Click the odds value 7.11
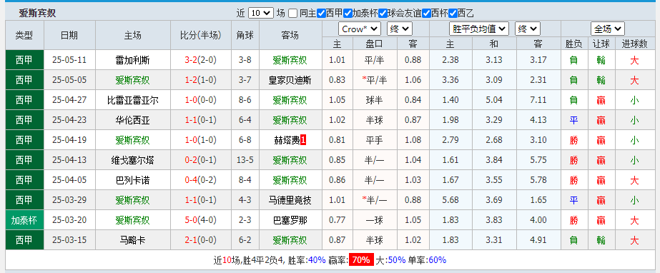Viewport: 660px width, 273px height. tap(538, 100)
